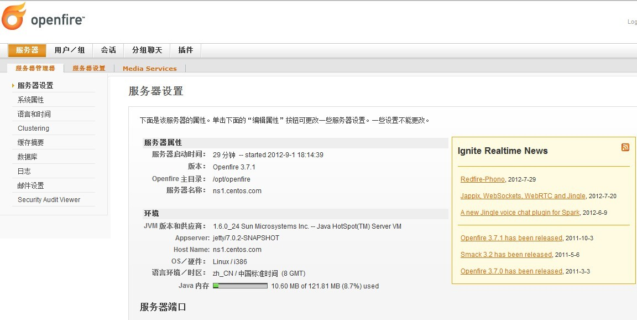
Task: Click the Java memory usage bar
Action: click(240, 286)
